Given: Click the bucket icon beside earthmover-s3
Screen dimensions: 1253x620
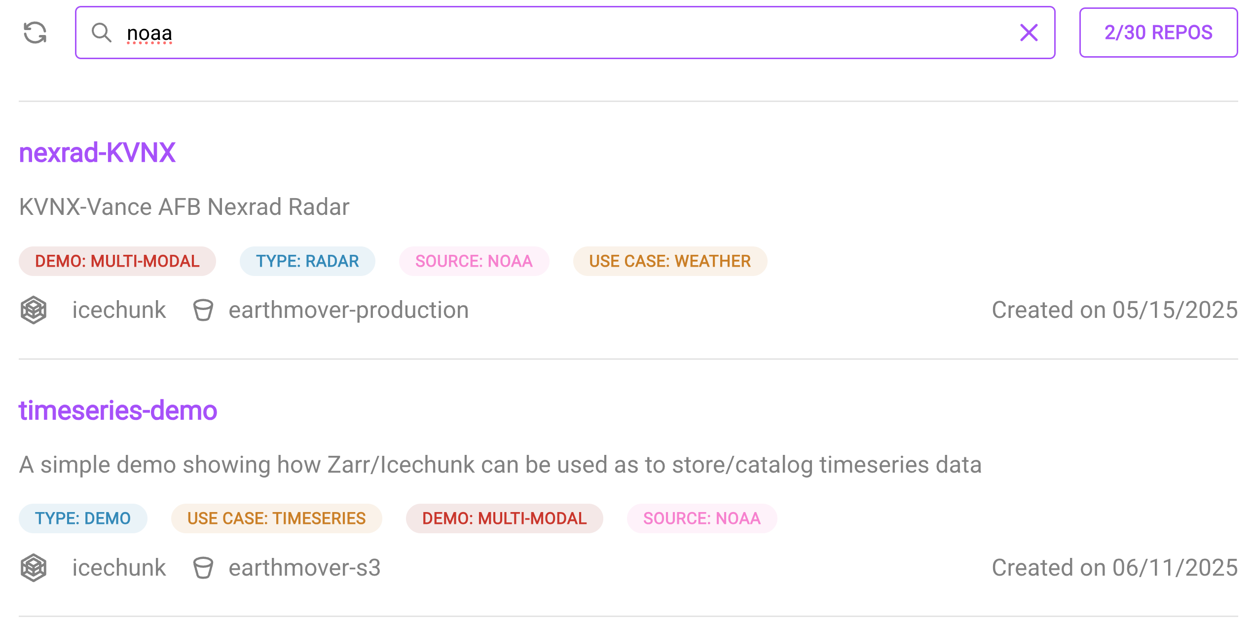Looking at the screenshot, I should pyautogui.click(x=203, y=568).
